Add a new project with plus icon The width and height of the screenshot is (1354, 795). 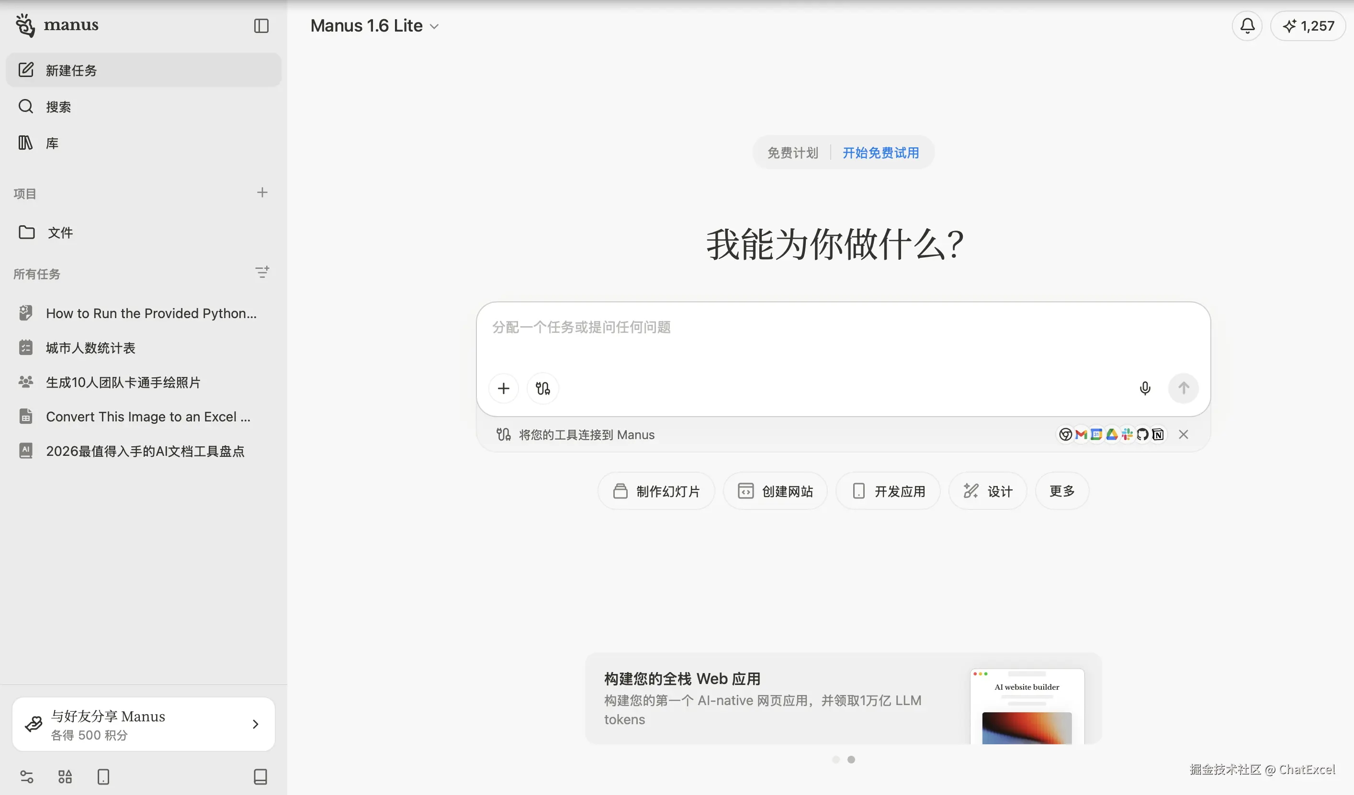pyautogui.click(x=262, y=193)
